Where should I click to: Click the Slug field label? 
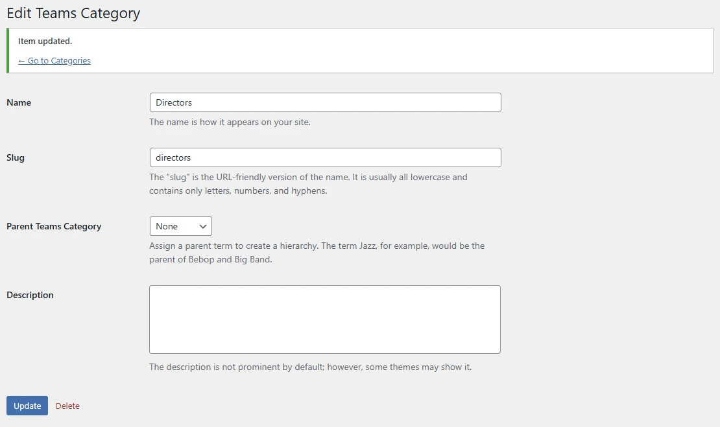pos(16,157)
